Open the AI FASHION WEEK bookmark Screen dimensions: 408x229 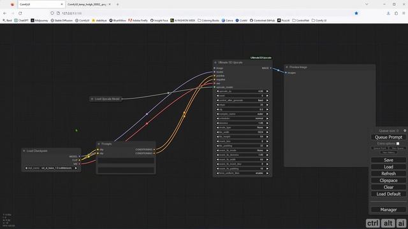click(x=183, y=20)
